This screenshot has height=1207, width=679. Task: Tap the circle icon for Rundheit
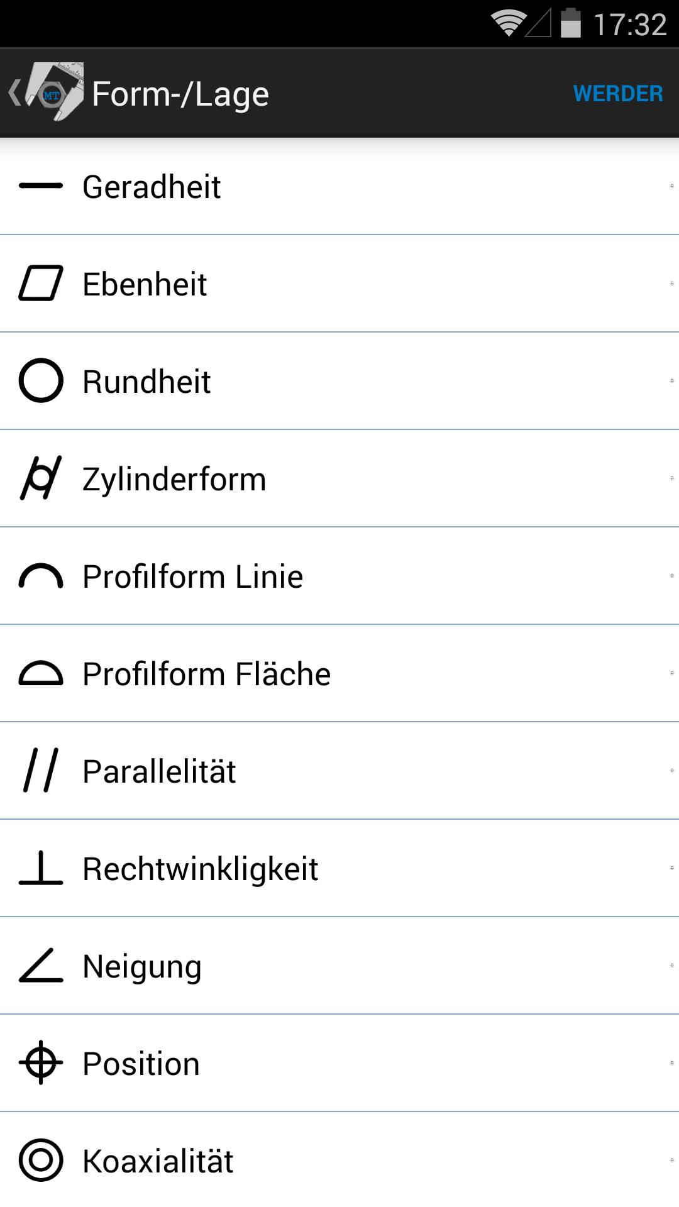[41, 380]
